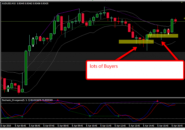Select the low price value 0.92406
This screenshot has width=185, height=130.
(37, 4)
